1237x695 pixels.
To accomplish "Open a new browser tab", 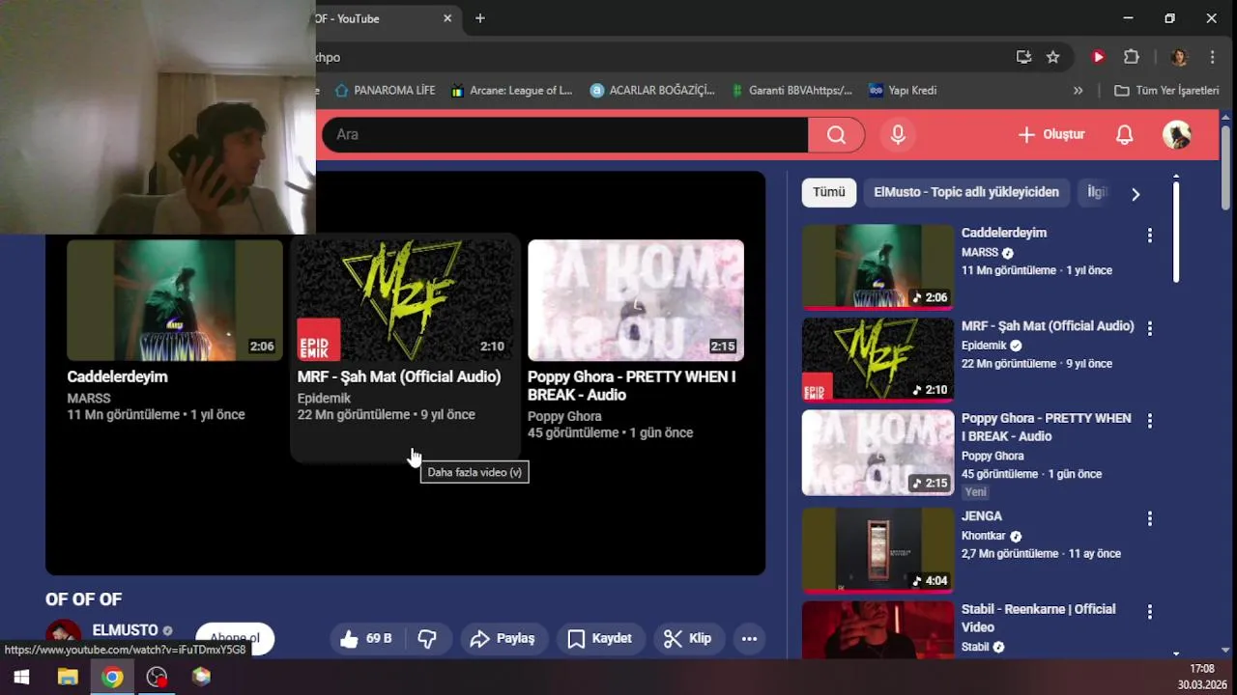I will pos(480,18).
